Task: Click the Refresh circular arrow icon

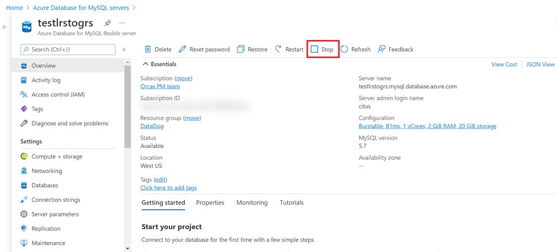Action: pyautogui.click(x=344, y=50)
